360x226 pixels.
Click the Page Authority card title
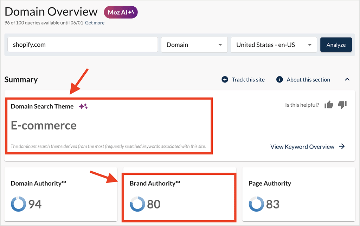[x=270, y=184]
